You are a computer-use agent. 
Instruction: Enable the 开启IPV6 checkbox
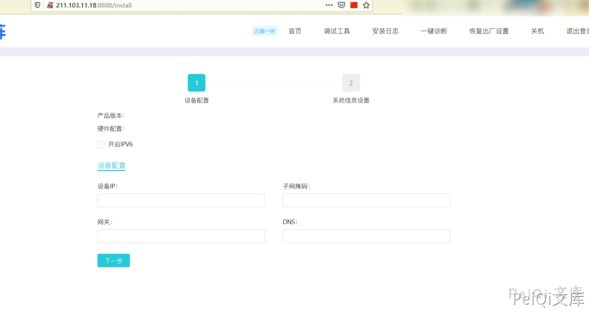click(101, 145)
